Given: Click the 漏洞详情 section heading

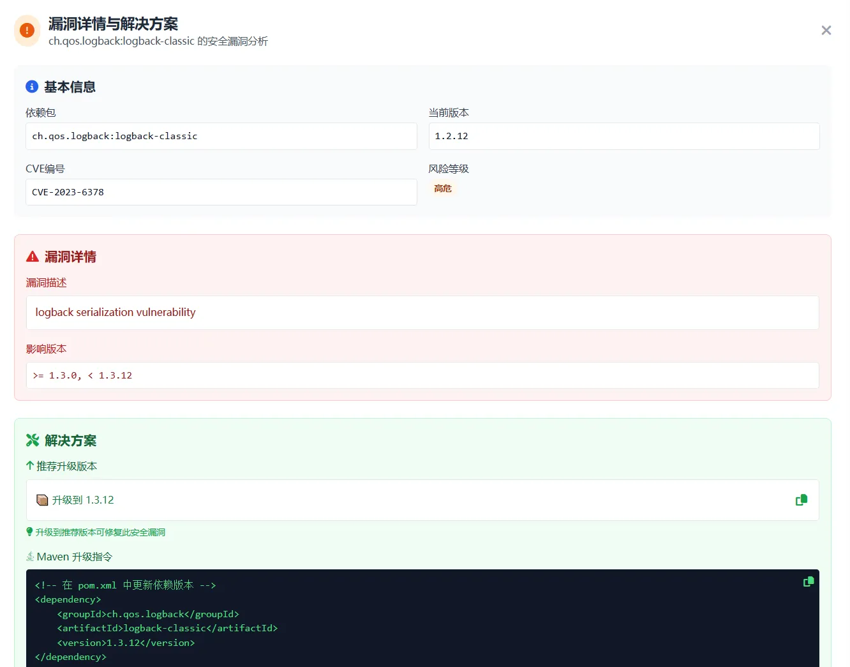Looking at the screenshot, I should point(70,257).
